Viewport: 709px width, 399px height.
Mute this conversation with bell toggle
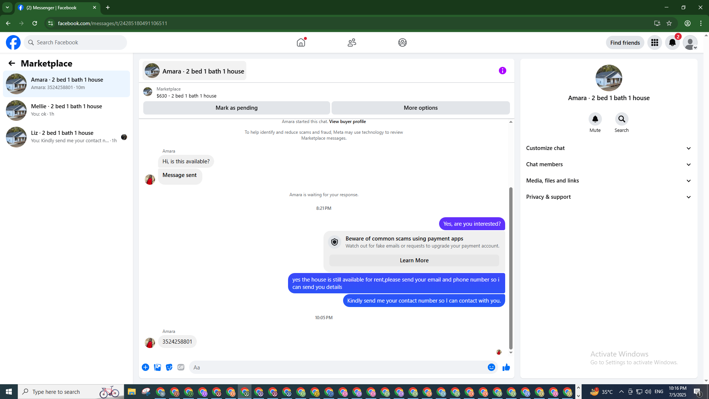595,119
